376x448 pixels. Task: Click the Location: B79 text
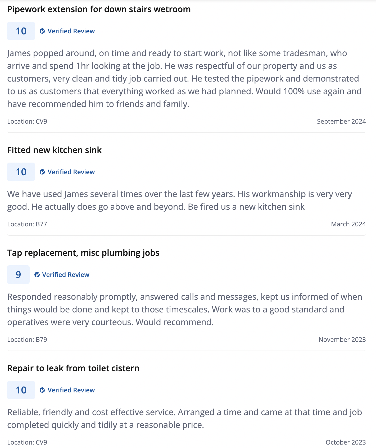point(27,340)
